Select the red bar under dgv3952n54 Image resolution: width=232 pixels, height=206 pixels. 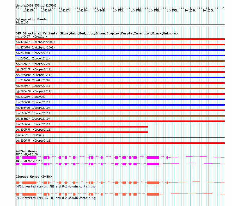point(120,72)
